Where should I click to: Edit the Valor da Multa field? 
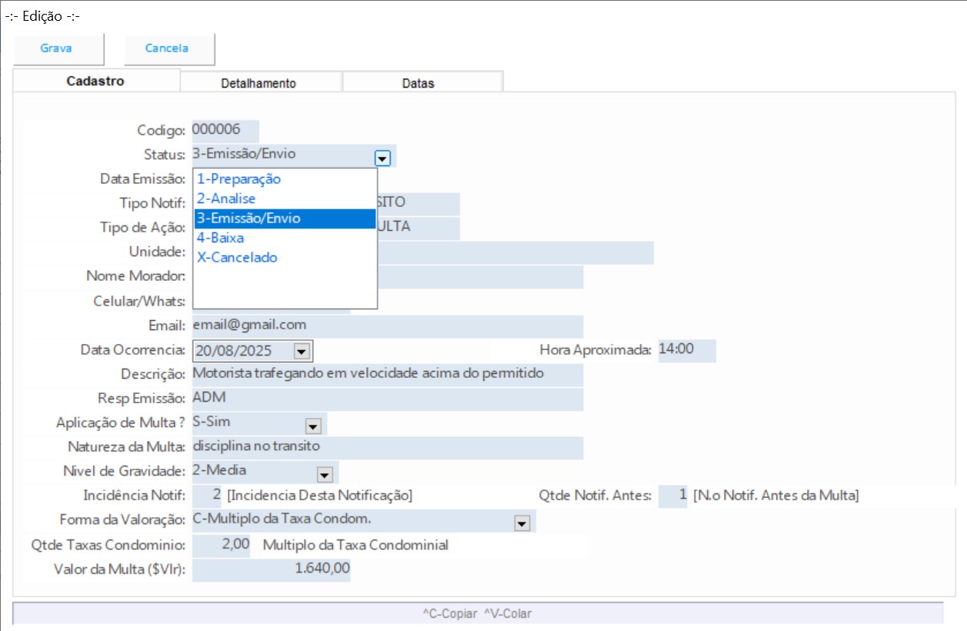tap(272, 569)
